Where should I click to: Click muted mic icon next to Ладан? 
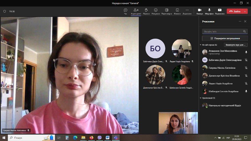246,84
